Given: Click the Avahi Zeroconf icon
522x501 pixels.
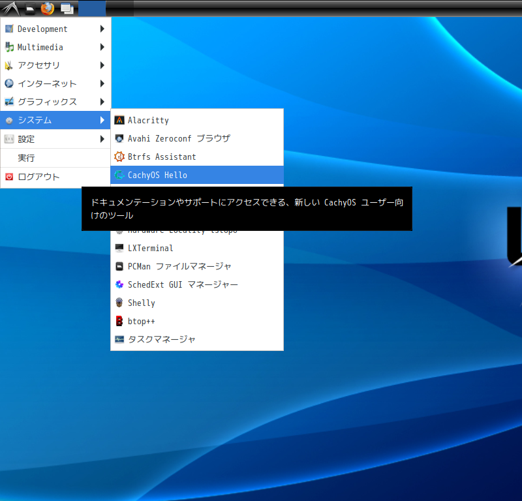Looking at the screenshot, I should tap(119, 138).
